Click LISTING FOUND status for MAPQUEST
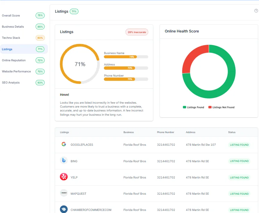This screenshot has width=259, height=213. pos(239,194)
